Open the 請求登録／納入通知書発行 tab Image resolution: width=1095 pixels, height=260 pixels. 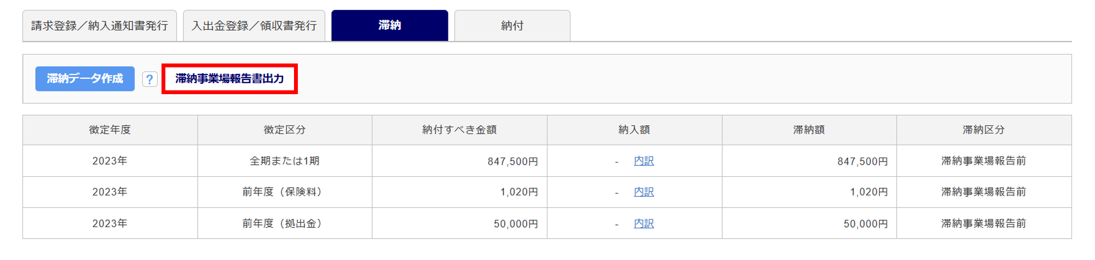pos(100,26)
